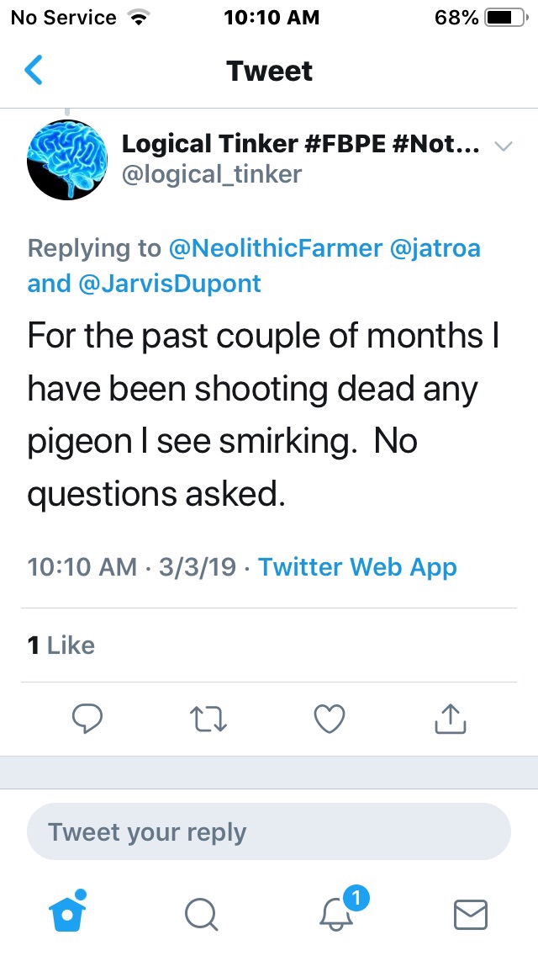The height and width of the screenshot is (956, 538).
Task: View who liked via 1 Like
Action: 61,645
